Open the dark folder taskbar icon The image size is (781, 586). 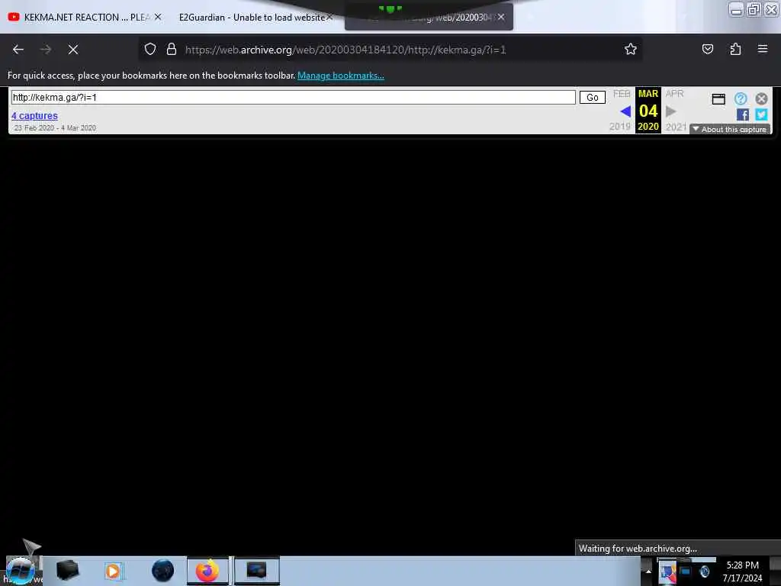click(x=68, y=571)
